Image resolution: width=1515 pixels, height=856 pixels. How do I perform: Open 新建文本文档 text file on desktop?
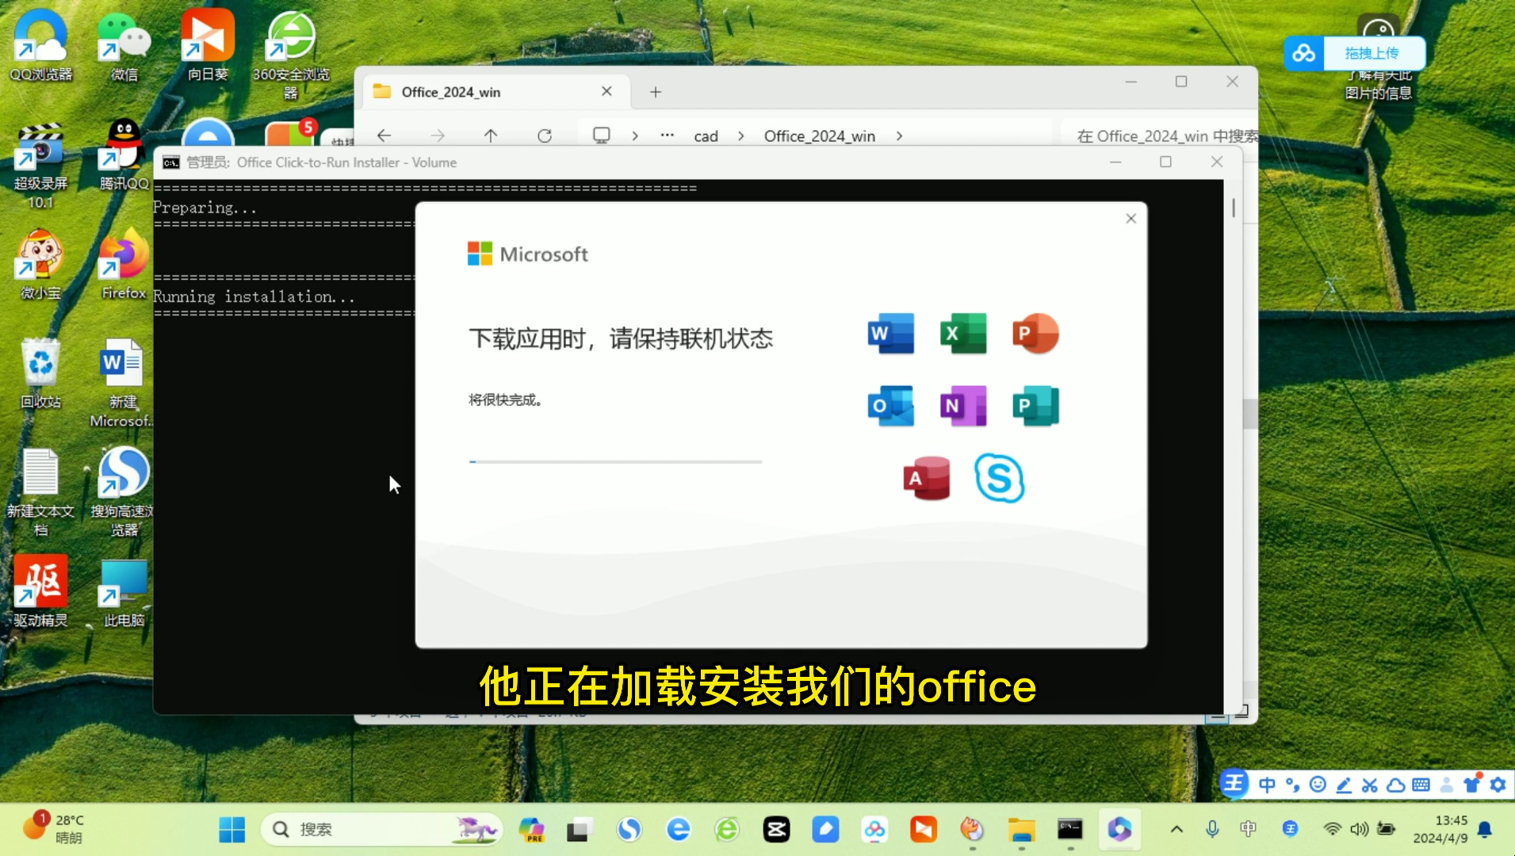40,492
